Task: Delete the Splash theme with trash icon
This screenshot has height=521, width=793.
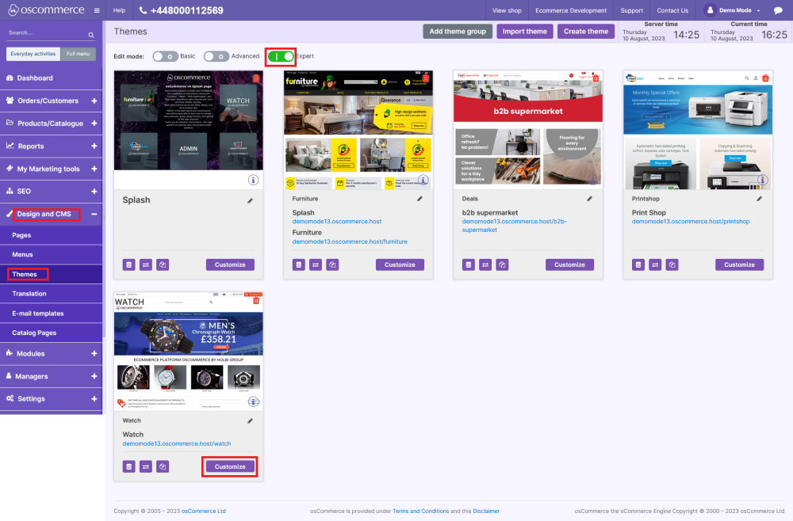Action: 255,78
